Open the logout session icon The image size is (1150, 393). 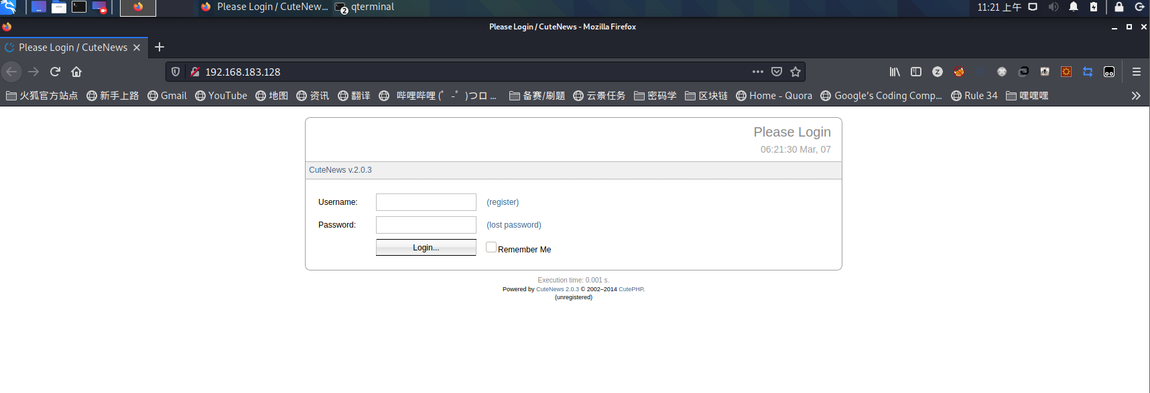[1139, 7]
